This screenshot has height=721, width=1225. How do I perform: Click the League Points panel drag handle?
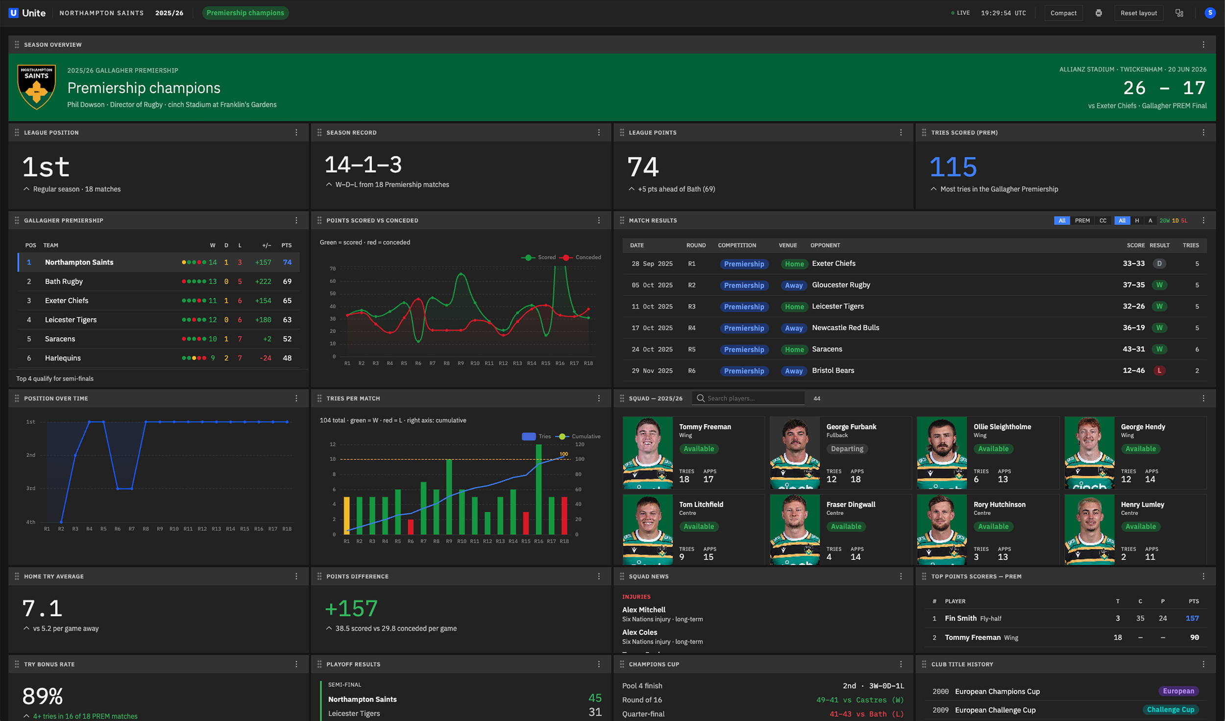(x=622, y=133)
